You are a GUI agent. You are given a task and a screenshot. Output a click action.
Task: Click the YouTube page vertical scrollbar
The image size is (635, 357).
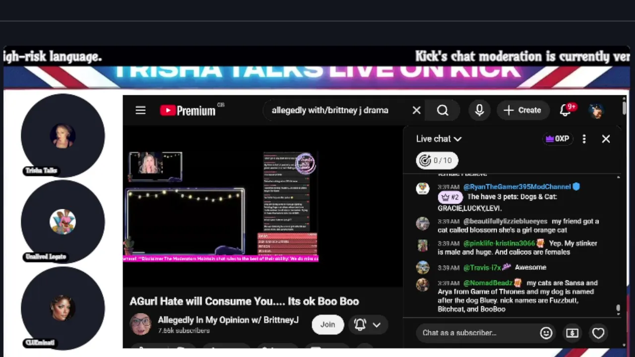[624, 107]
